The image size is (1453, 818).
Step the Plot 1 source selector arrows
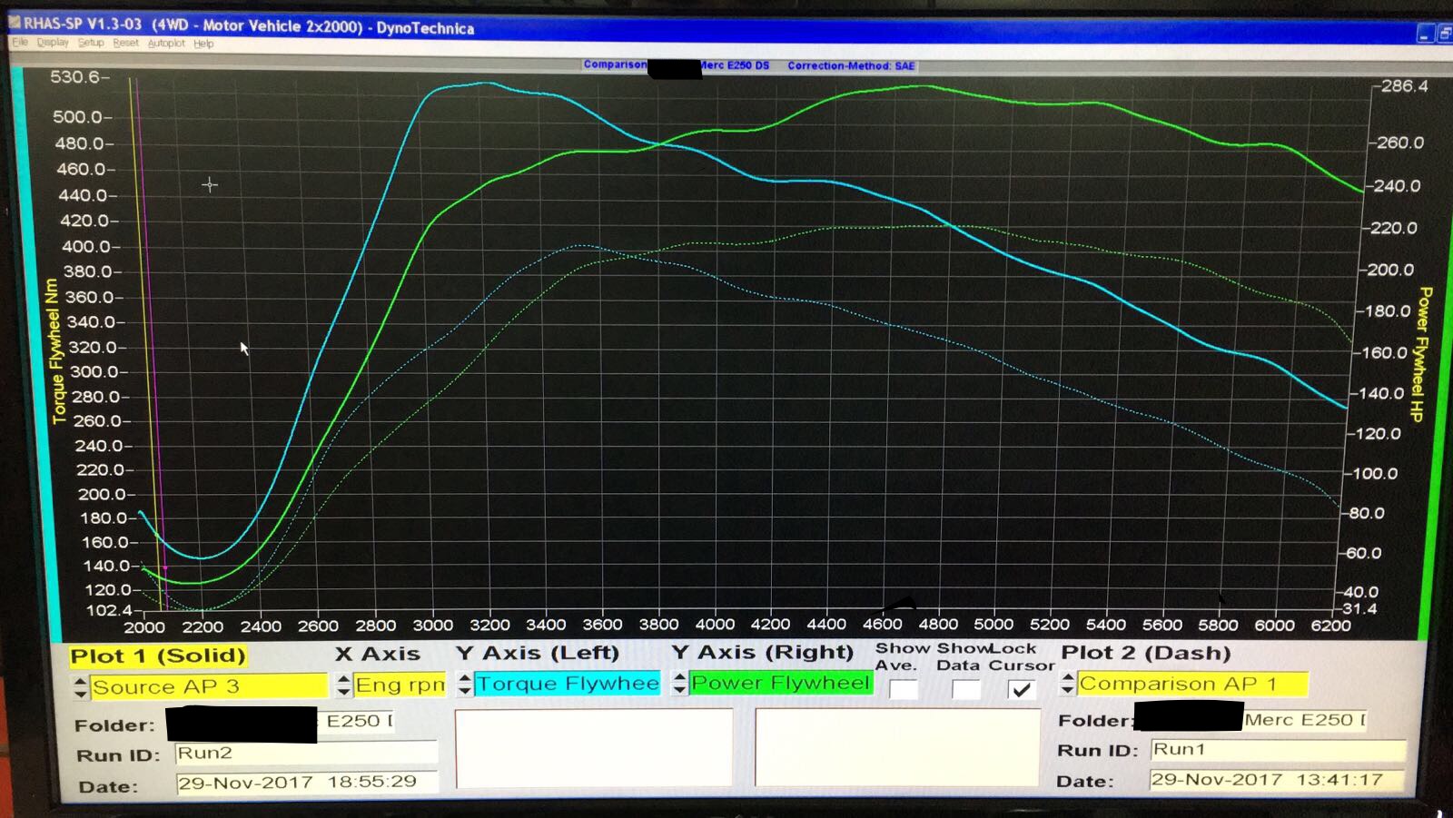coord(81,687)
